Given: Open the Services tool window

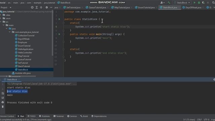Looking at the screenshot, I should (72, 116).
